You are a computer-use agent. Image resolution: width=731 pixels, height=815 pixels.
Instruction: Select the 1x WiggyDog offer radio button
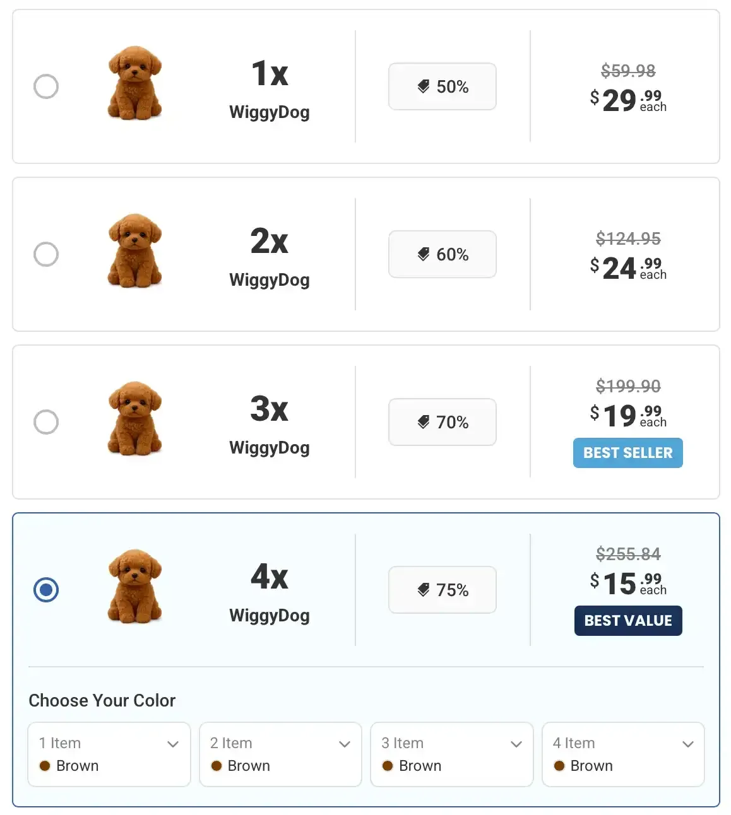[x=45, y=86]
